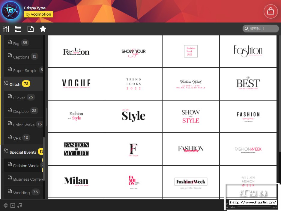
Task: Open the spaced 'FASHION' typography thumbnail
Action: click(x=248, y=116)
